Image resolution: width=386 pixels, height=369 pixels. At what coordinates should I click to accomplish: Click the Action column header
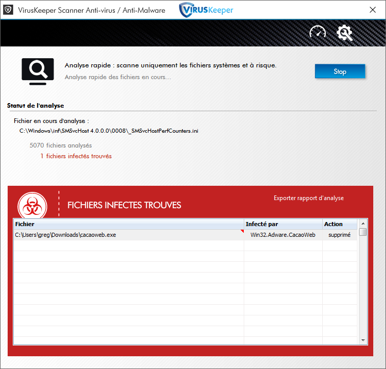(340, 224)
